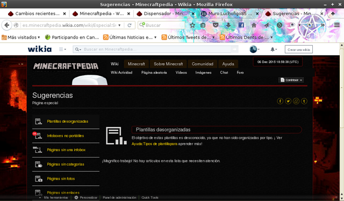The image size is (344, 201).
Task: Click the eye toolbar icon
Action: pos(292,25)
